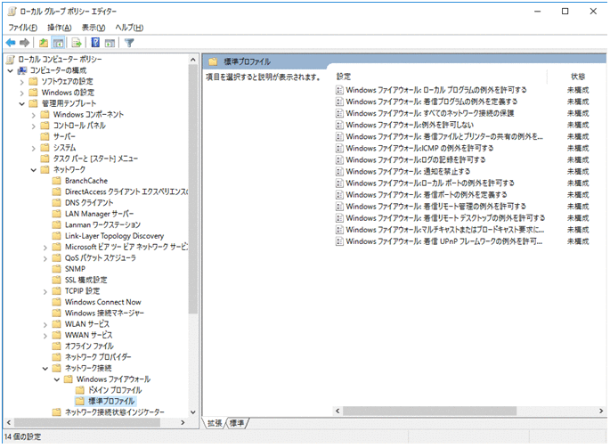Click scroll-down arrow of tree pane
Viewport: 610px width, 448px height.
[x=193, y=412]
